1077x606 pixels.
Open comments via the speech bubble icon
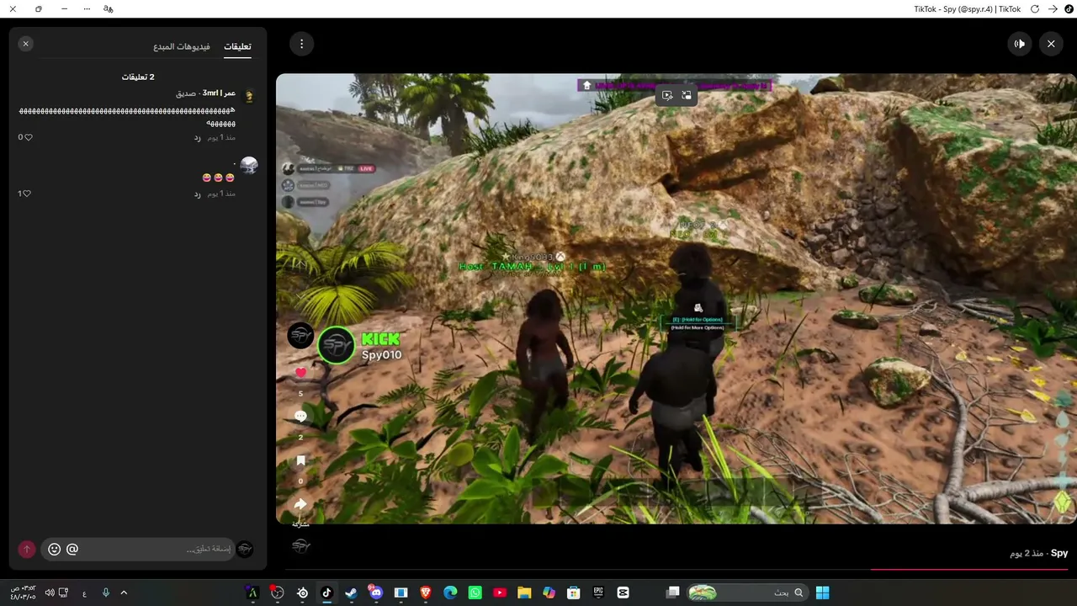(x=300, y=417)
